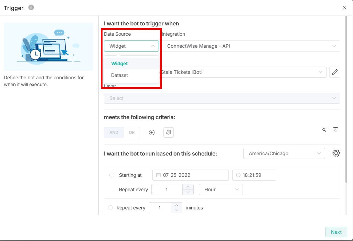This screenshot has width=353, height=241.
Task: Delete criteria using trash icon
Action: tap(335, 129)
